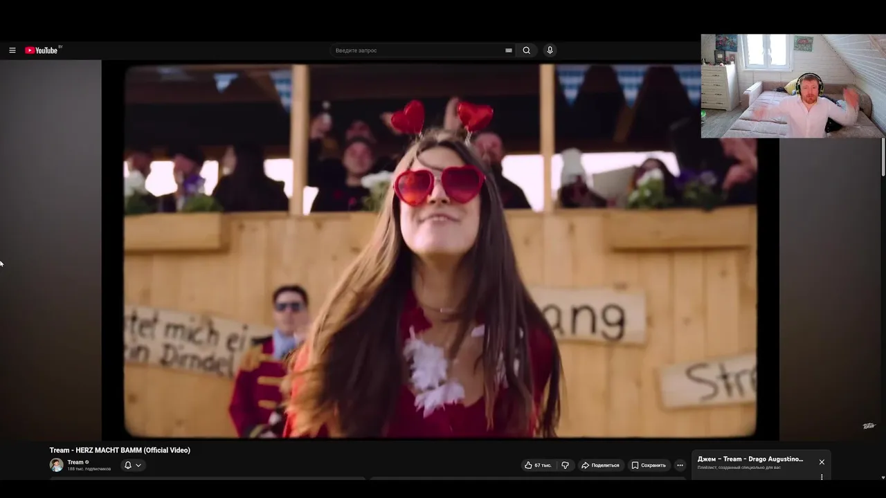Open the three-dot more actions menu
Image resolution: width=886 pixels, height=498 pixels.
click(x=680, y=465)
